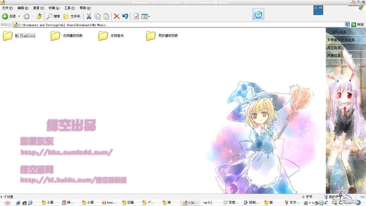Switch to the E:\ taskbar window
Image resolution: width=366 pixels, height=206 pixels.
point(208,203)
